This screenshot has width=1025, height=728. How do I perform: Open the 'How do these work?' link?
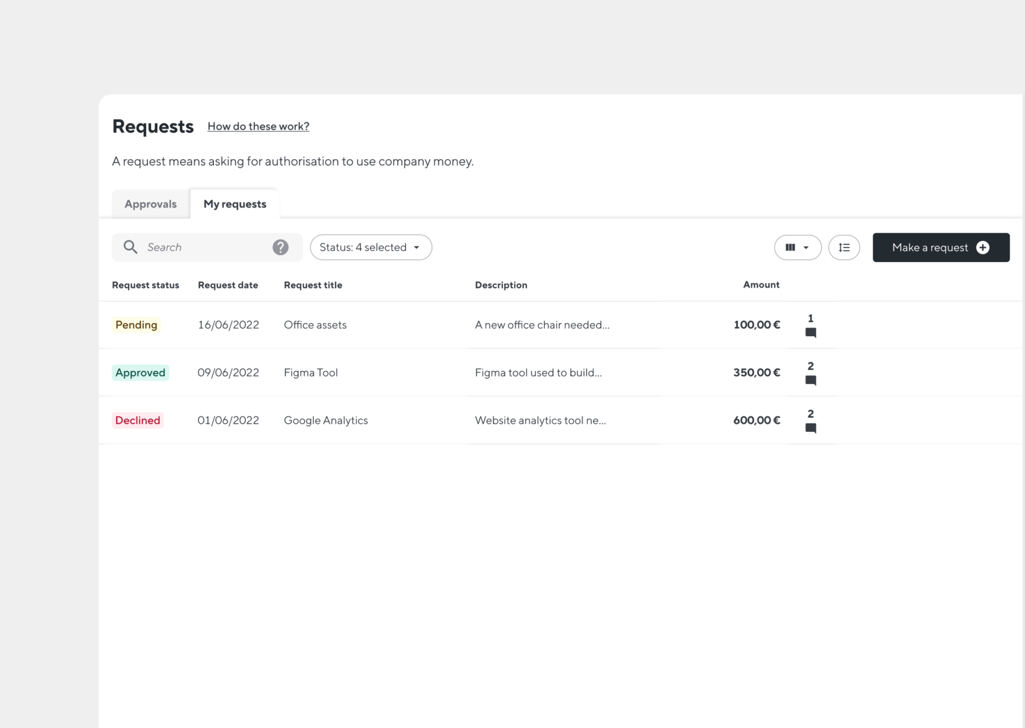click(258, 126)
